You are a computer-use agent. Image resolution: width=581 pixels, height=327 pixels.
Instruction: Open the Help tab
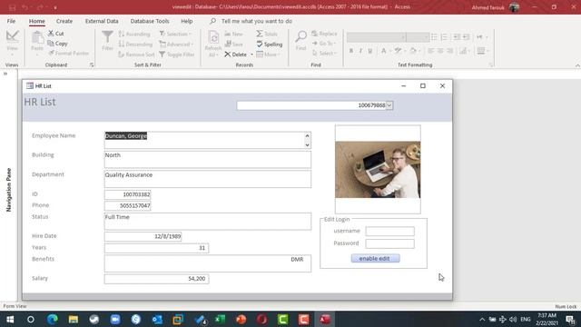[187, 21]
